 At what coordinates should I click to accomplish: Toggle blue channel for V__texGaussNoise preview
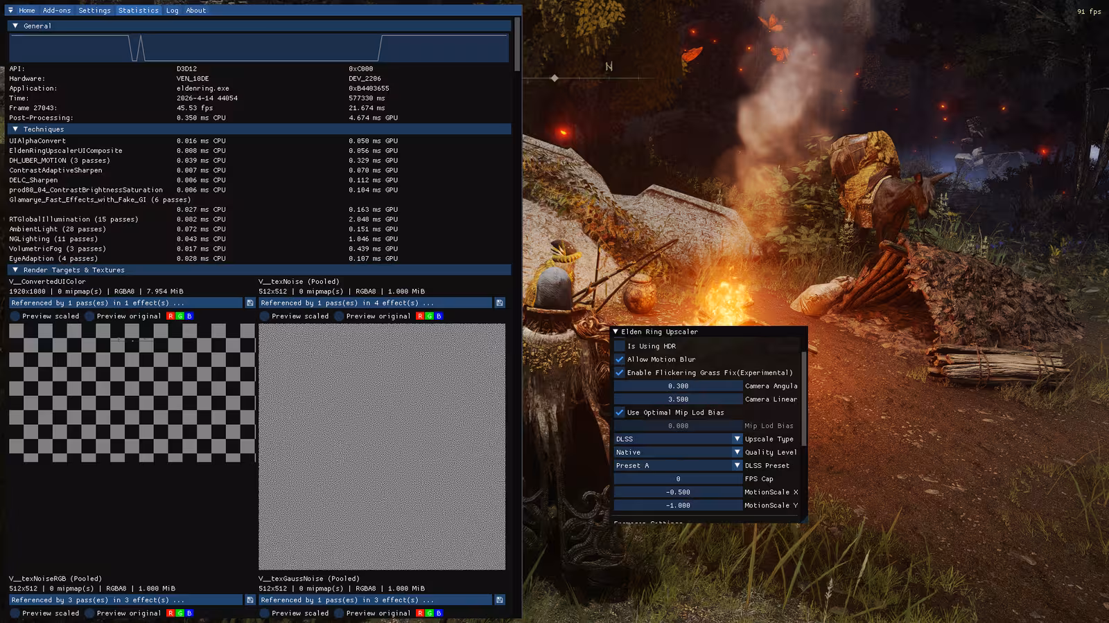click(x=439, y=613)
